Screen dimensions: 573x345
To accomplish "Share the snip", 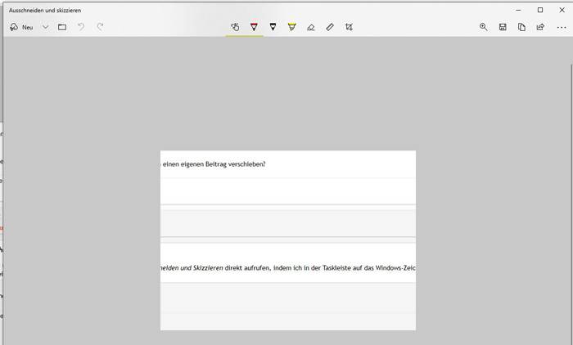I will [x=540, y=27].
